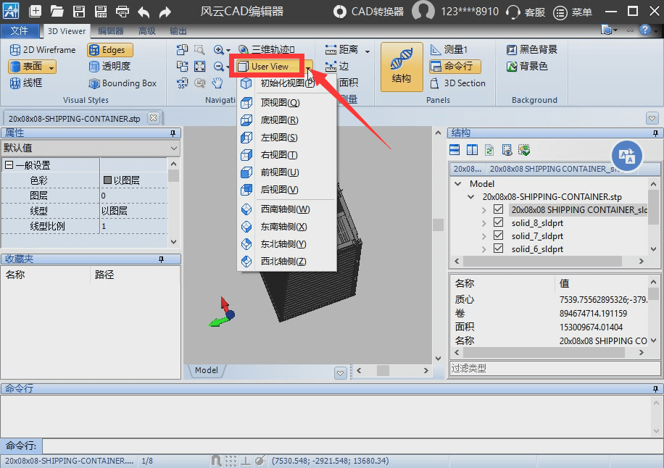Click the zoom window magnifier icon
The height and width of the screenshot is (468, 664).
199,49
